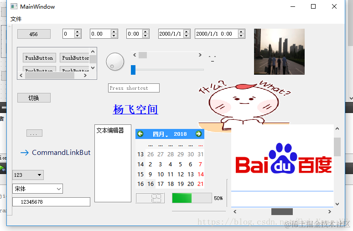
Task: Open the 文件 menu
Action: click(16, 19)
